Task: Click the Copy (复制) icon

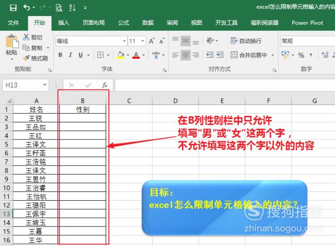Action: [26, 47]
